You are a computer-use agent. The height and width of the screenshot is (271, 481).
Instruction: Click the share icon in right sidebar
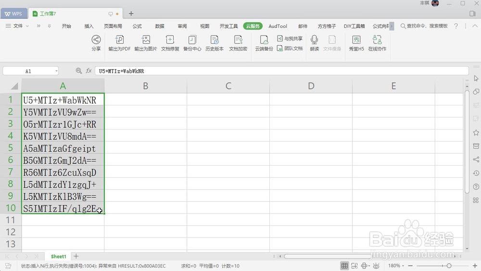coord(476,159)
